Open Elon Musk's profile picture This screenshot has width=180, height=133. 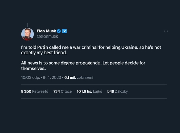28,34
